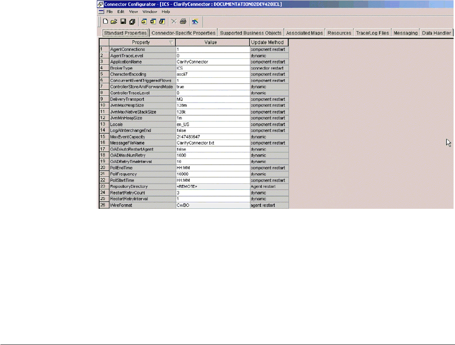Viewport: 455px width, 345px height.
Task: Switch to the Resources tab
Action: (339, 33)
